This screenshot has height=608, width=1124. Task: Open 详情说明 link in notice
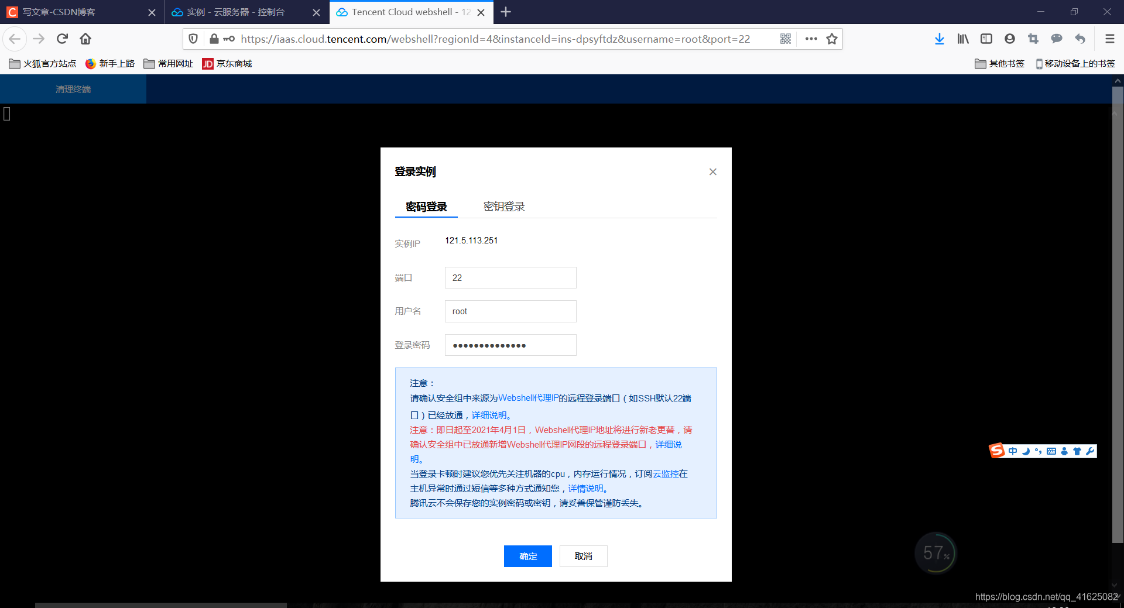(x=586, y=488)
